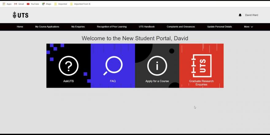This screenshot has height=135, width=270.
Task: Open the FAQ magnifying glass tile
Action: click(113, 66)
